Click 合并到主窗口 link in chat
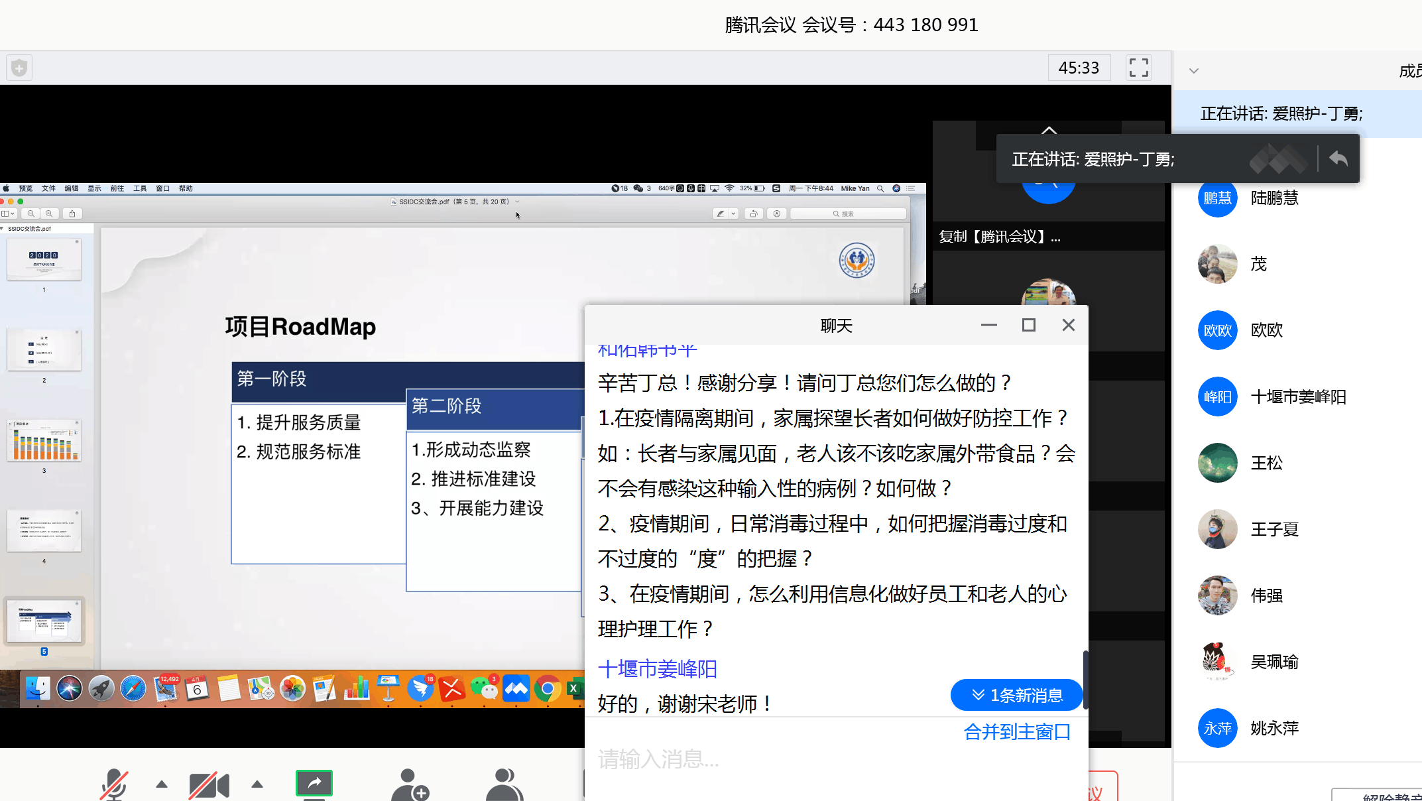 (x=1017, y=731)
